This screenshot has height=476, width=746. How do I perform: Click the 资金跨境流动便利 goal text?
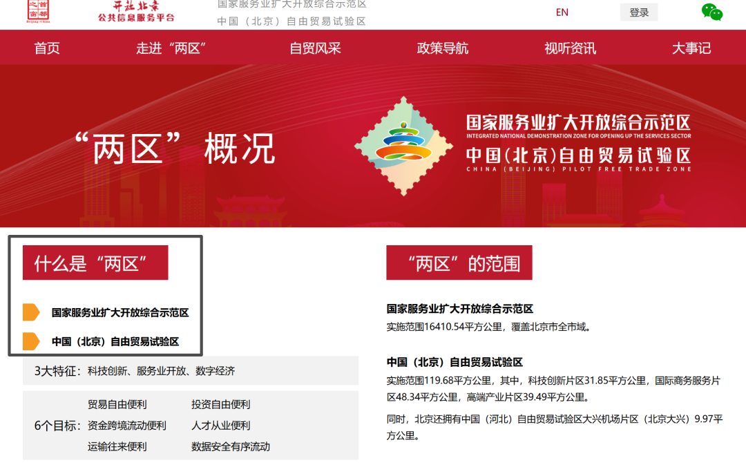pyautogui.click(x=127, y=426)
